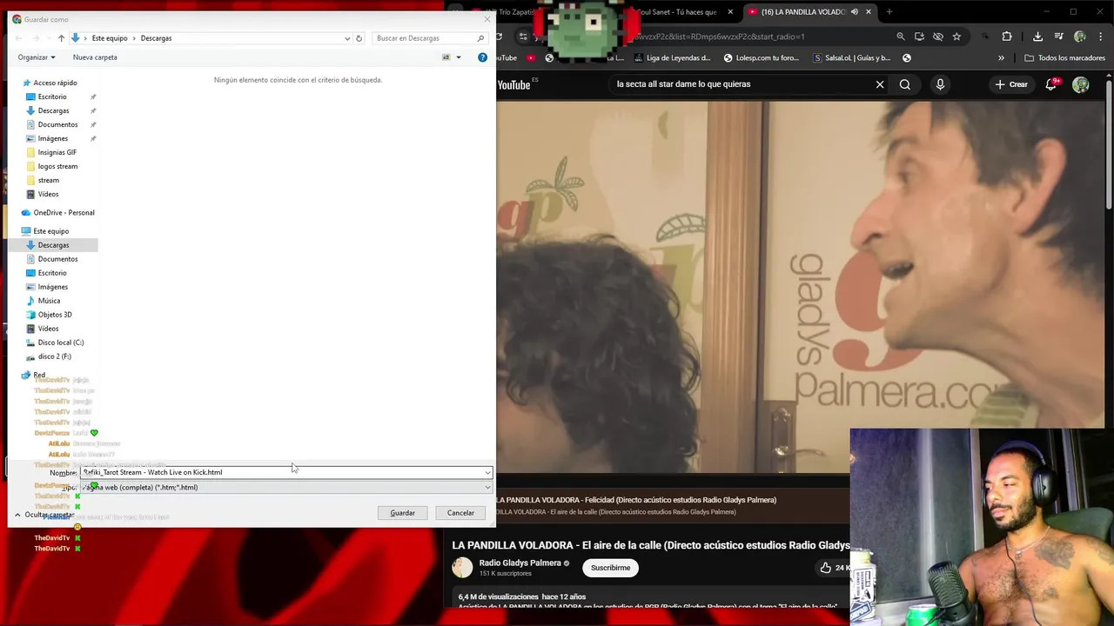Open Disco local (C:)
This screenshot has height=626, width=1114.
(x=60, y=343)
